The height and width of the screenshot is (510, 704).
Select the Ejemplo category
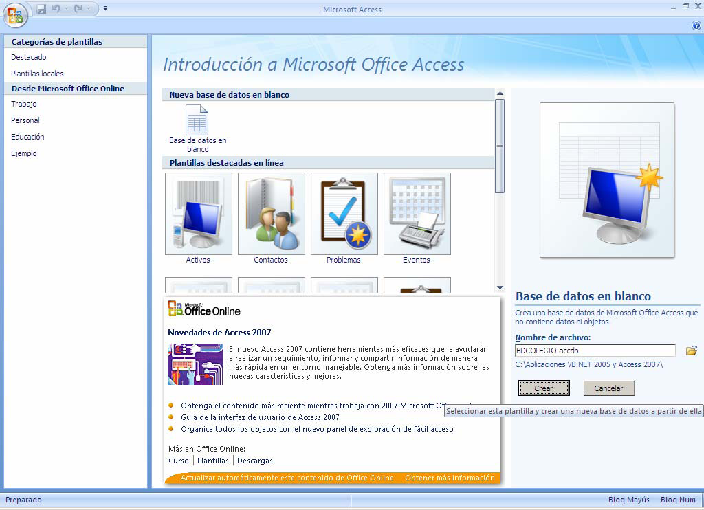24,153
